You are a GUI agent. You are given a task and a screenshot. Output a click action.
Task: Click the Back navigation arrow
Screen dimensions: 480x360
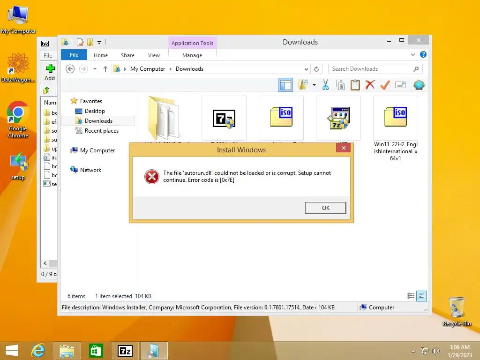tap(70, 69)
